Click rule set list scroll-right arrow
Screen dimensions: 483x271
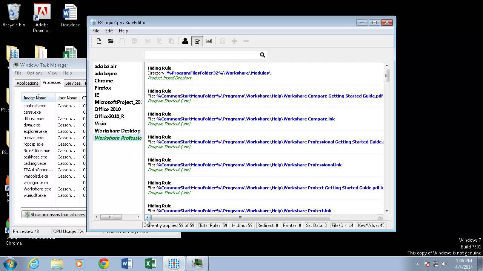[x=138, y=217]
